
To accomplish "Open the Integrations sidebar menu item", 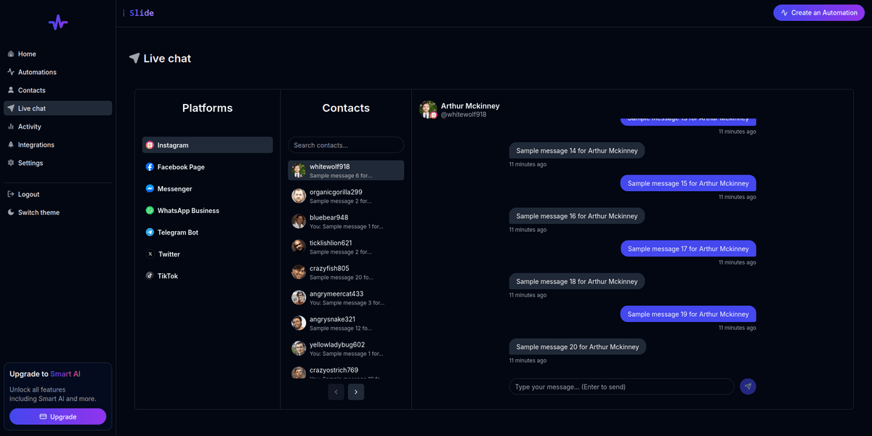I will tap(36, 145).
